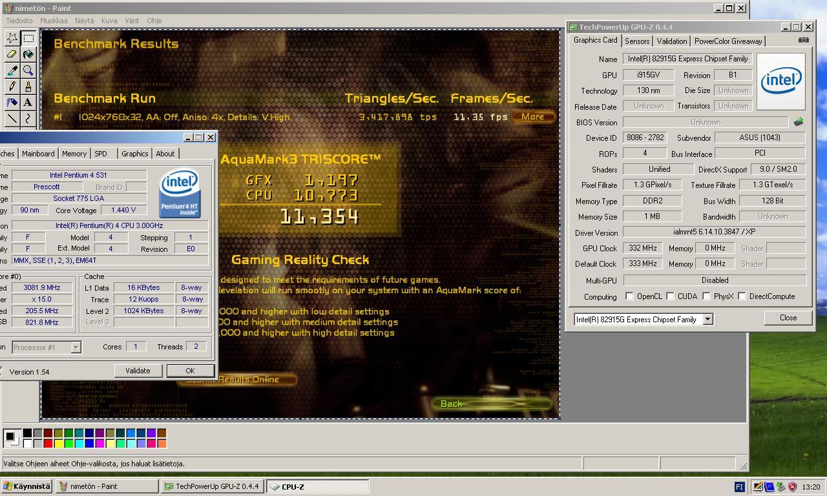Pick the Curve tool in Paint
Screen dimensions: 827x496
click(x=28, y=118)
